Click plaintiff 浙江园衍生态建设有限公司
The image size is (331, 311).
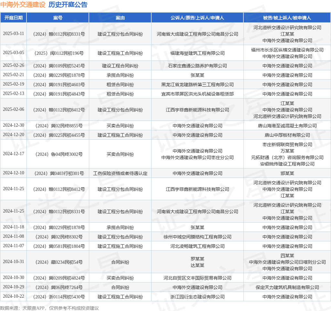[x=198, y=297]
